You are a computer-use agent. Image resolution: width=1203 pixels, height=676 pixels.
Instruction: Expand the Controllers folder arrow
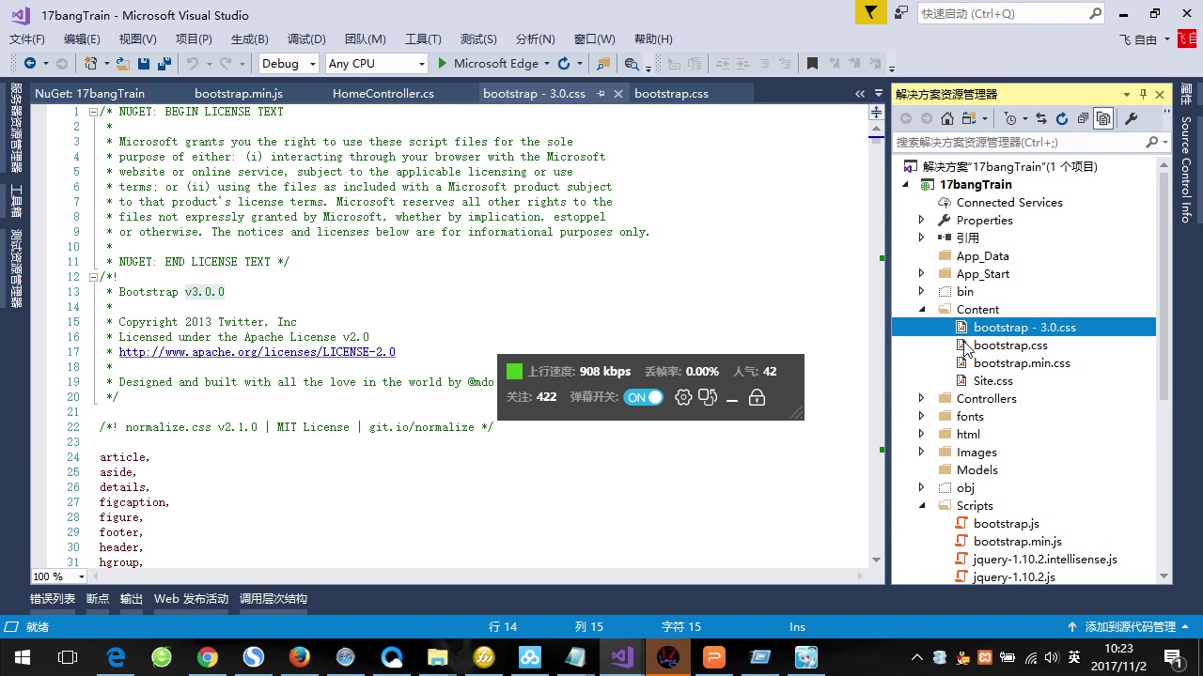tap(921, 398)
